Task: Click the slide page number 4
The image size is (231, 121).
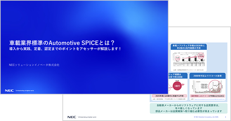Action: coord(225,117)
